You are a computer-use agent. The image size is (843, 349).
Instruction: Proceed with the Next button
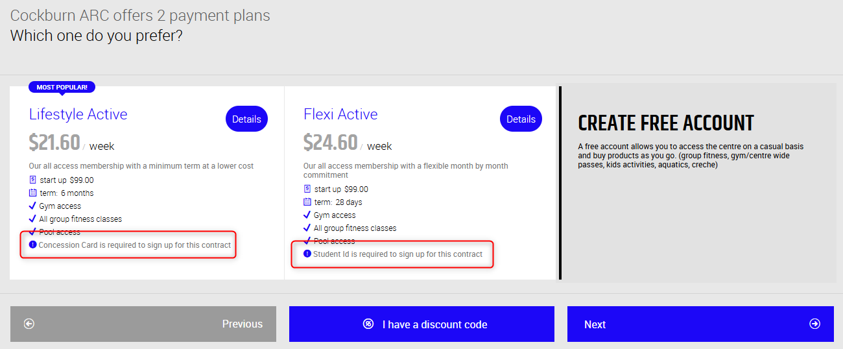click(x=700, y=324)
